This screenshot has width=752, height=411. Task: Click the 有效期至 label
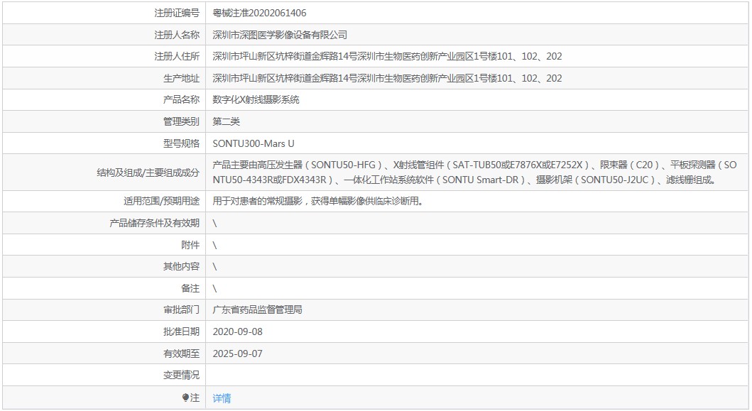pyautogui.click(x=181, y=354)
